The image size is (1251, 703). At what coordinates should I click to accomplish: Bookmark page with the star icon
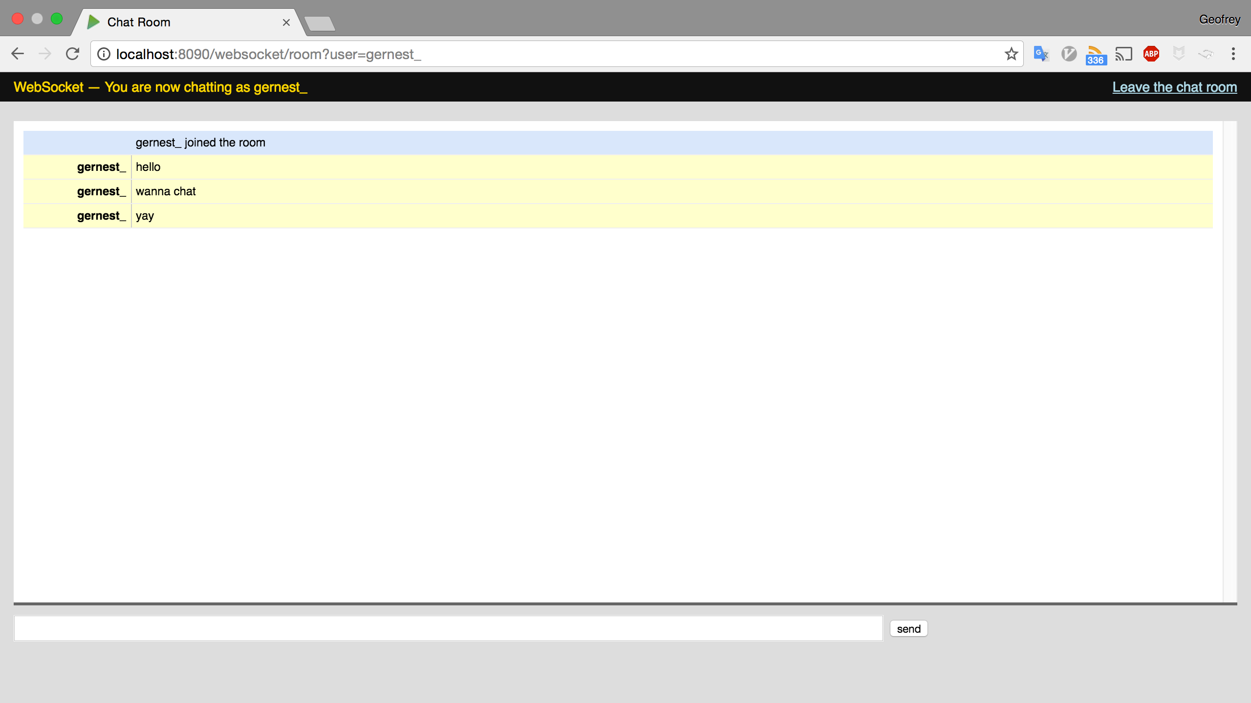[x=1011, y=54]
